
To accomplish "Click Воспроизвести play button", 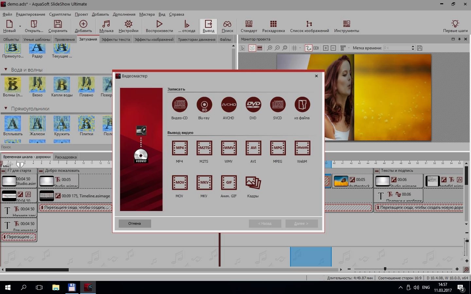I will click(159, 26).
